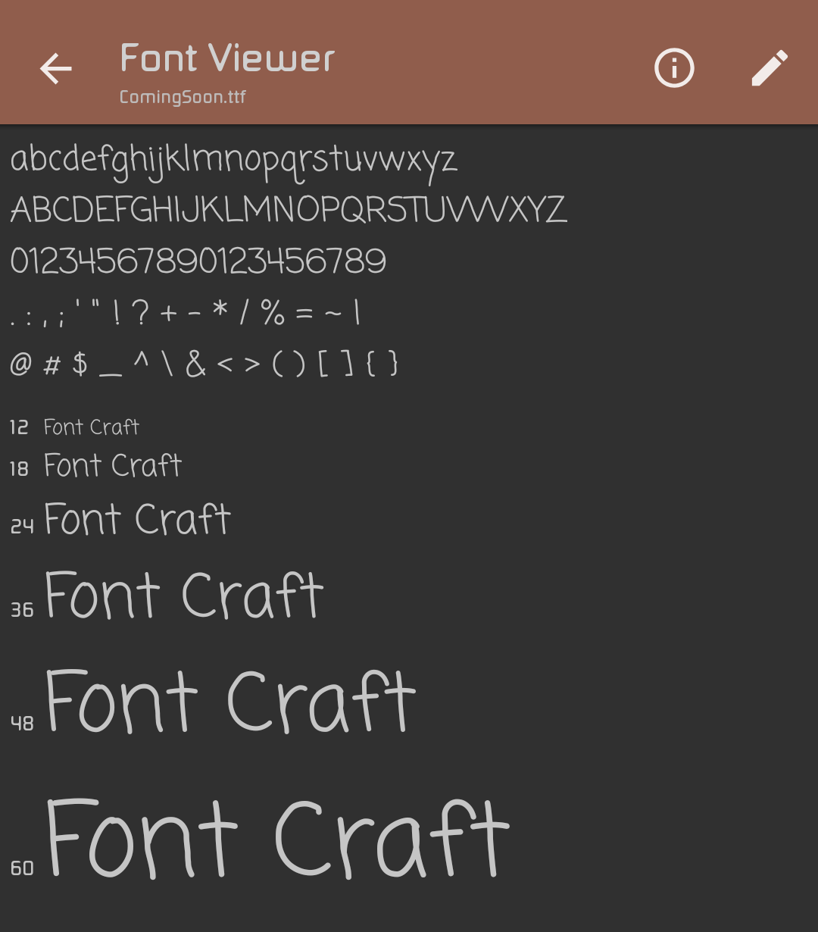Tap the size label 12
Image resolution: width=818 pixels, height=932 pixels.
[x=19, y=428]
